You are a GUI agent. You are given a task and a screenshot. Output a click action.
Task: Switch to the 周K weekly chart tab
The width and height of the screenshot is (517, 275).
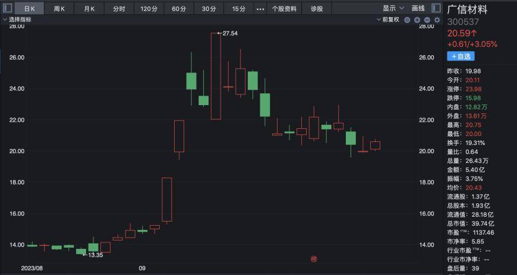click(x=59, y=9)
